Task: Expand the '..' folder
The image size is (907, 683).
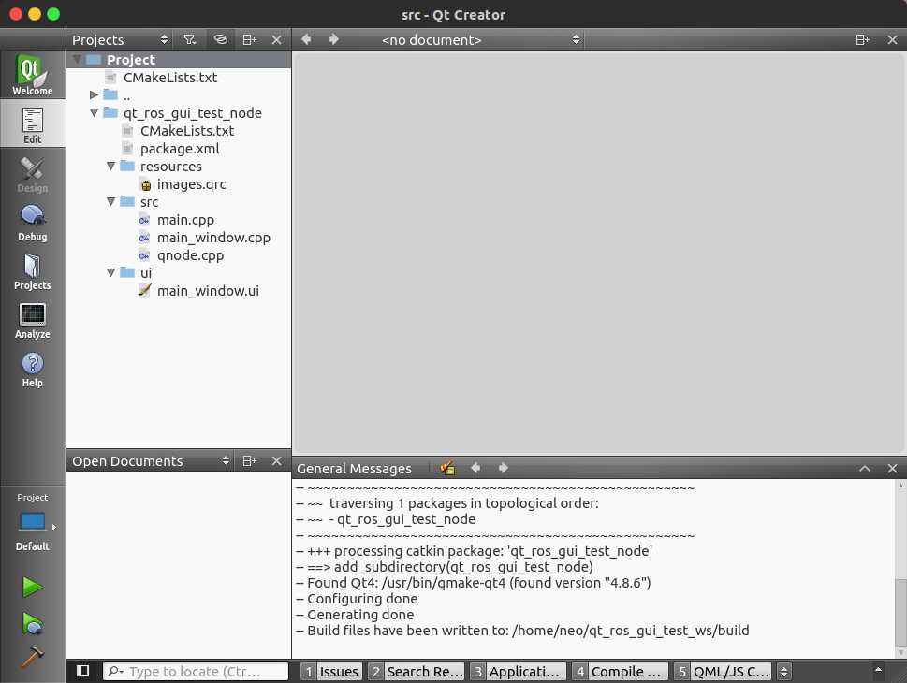Action: [x=94, y=94]
